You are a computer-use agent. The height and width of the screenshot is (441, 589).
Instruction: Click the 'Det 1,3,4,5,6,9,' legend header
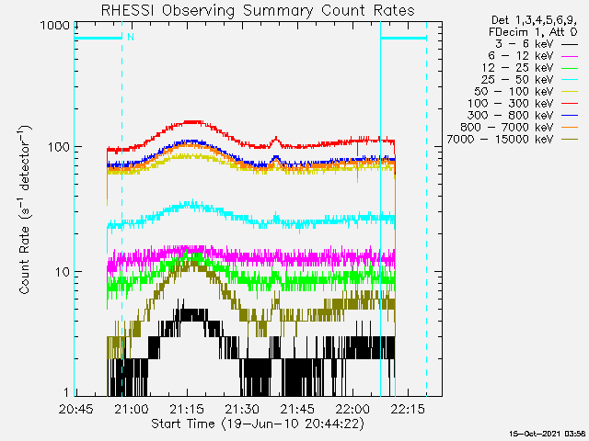[534, 20]
